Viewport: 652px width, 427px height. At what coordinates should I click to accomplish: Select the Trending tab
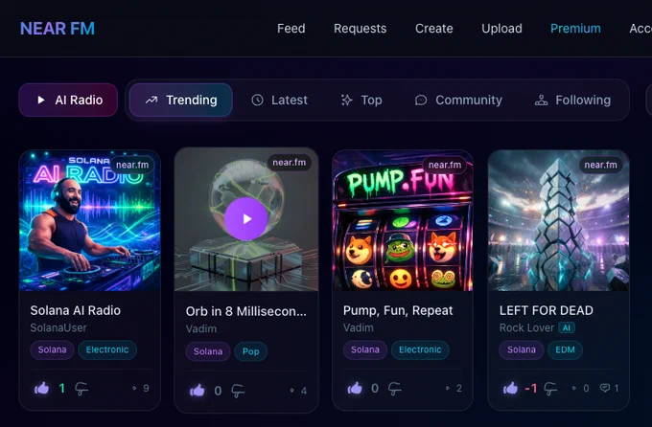pyautogui.click(x=181, y=101)
